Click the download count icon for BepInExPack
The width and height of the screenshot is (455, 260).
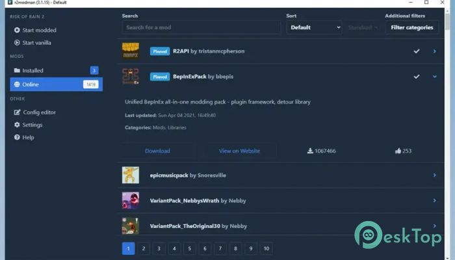(x=310, y=151)
